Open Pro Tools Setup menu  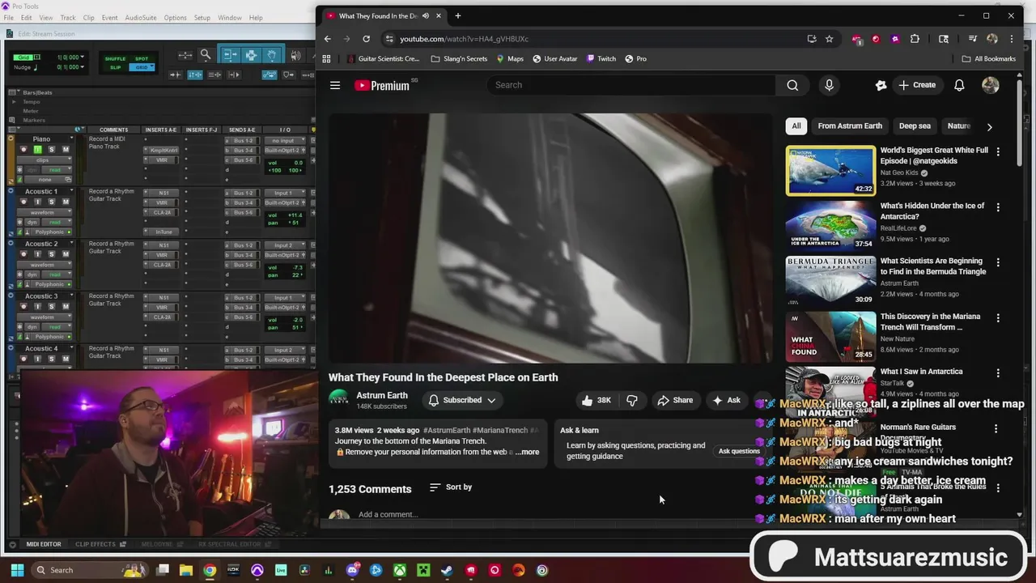[x=202, y=18]
